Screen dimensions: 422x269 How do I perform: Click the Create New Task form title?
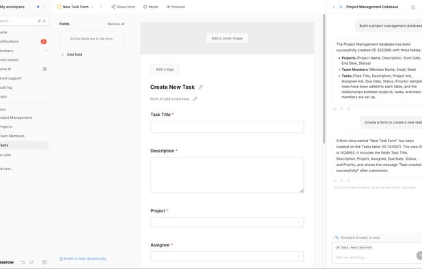click(172, 87)
